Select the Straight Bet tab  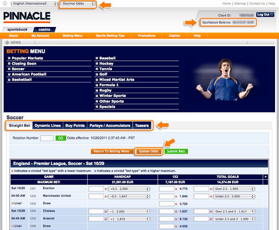[x=20, y=125]
